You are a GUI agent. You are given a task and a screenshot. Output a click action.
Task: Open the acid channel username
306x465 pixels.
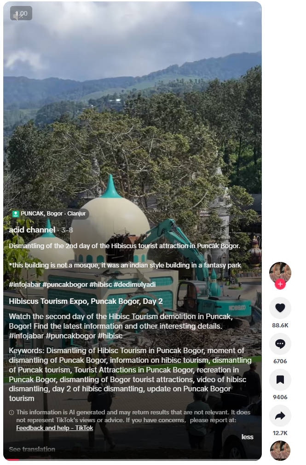tap(32, 230)
